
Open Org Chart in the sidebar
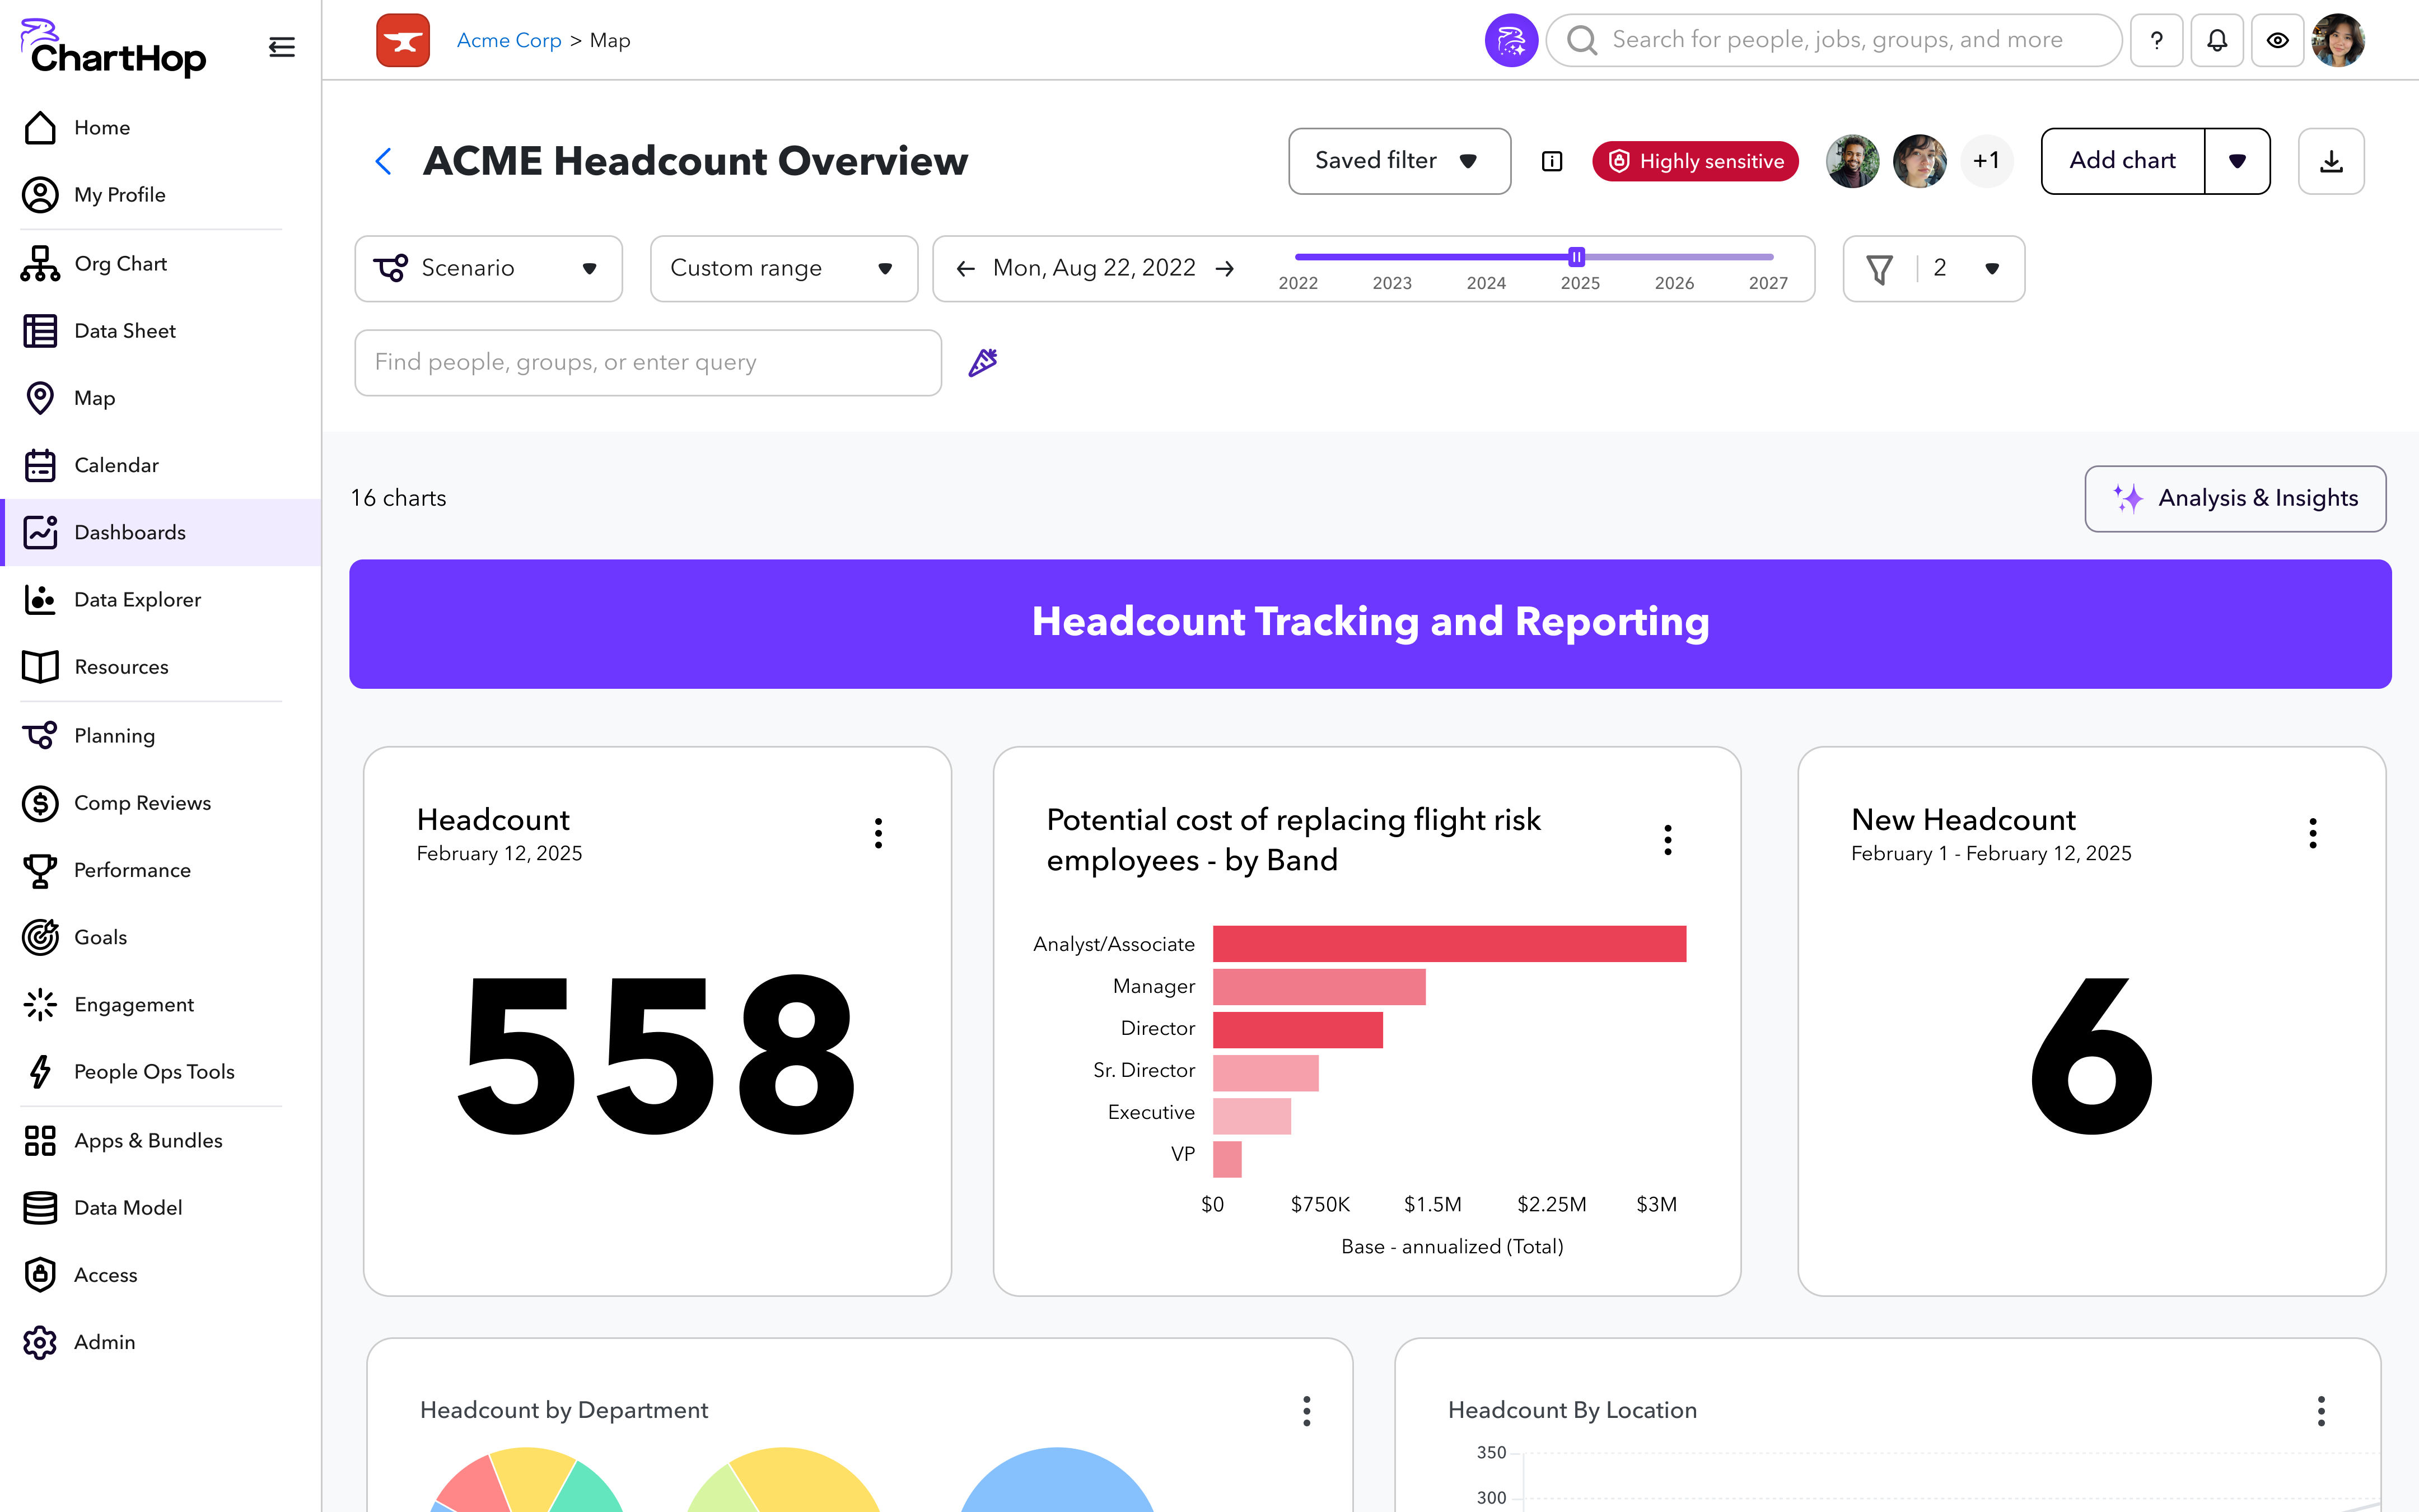coord(120,263)
